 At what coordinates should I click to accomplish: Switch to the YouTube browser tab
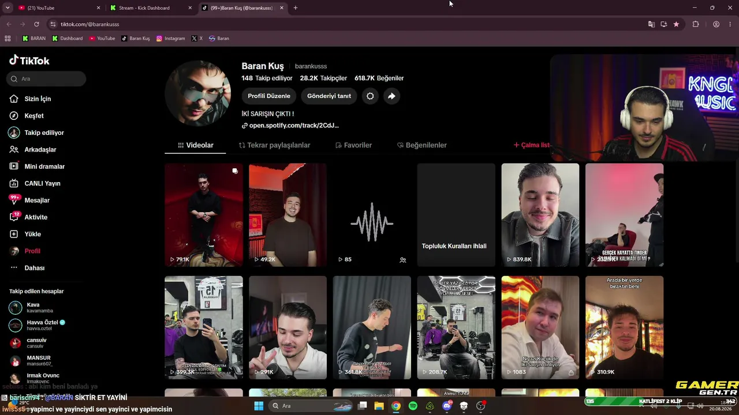coord(58,8)
